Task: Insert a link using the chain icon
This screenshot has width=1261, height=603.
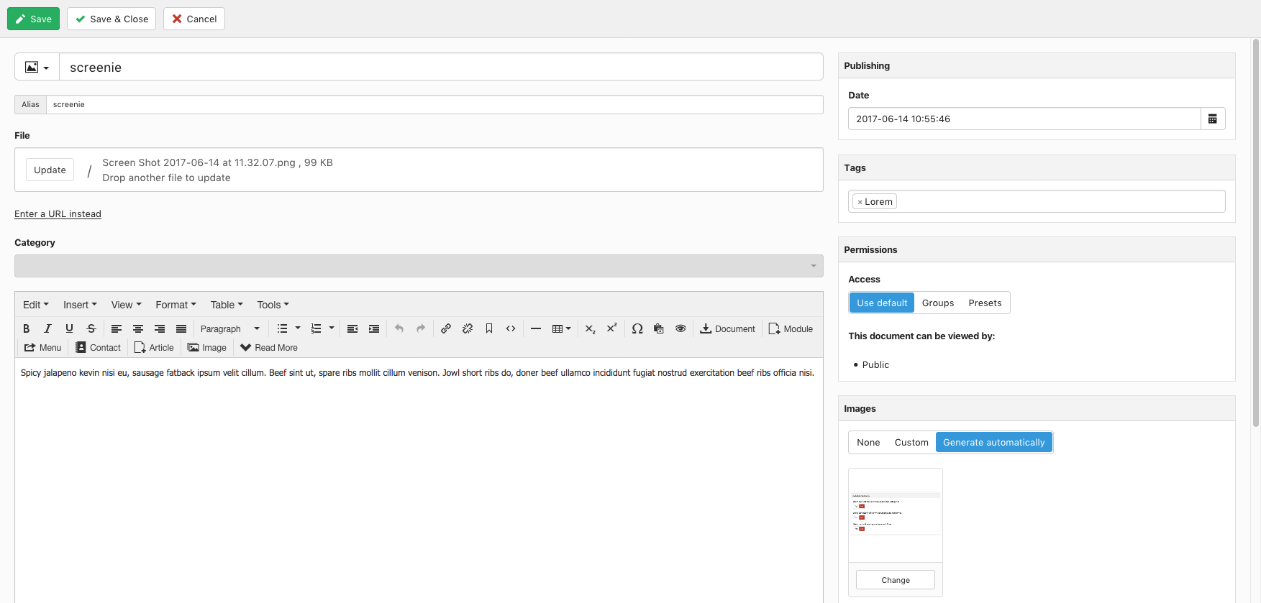Action: click(x=446, y=328)
